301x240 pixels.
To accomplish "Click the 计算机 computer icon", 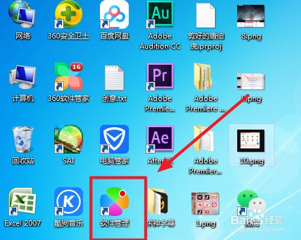I will pos(22,77).
